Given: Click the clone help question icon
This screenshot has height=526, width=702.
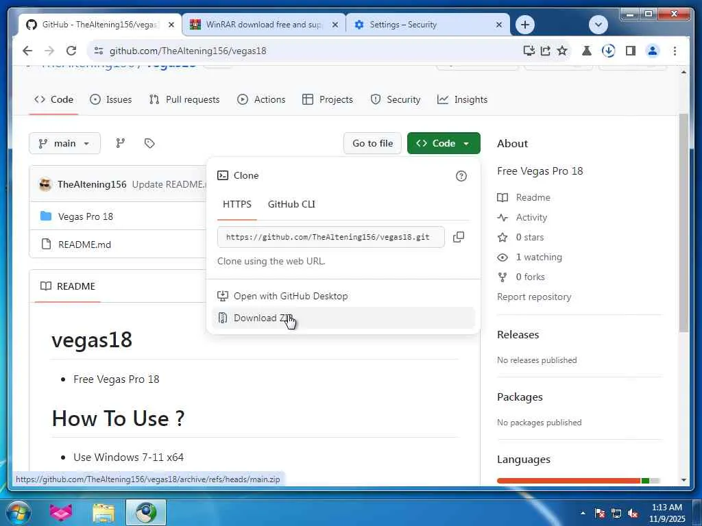Looking at the screenshot, I should click(461, 176).
